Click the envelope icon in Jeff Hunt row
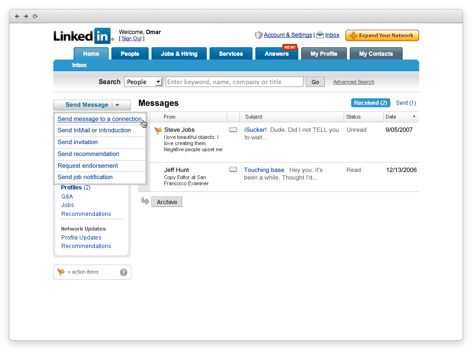Screen dimensions: 472x353 (x=233, y=170)
